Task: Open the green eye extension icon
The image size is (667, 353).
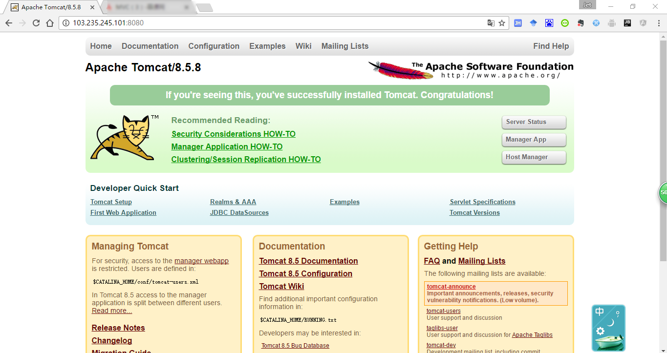Action: [x=565, y=23]
